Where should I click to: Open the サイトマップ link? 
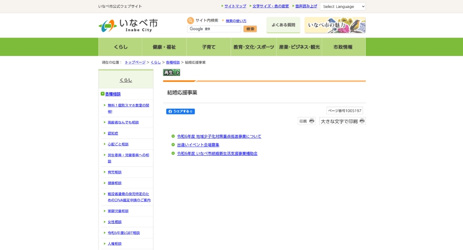click(x=235, y=6)
